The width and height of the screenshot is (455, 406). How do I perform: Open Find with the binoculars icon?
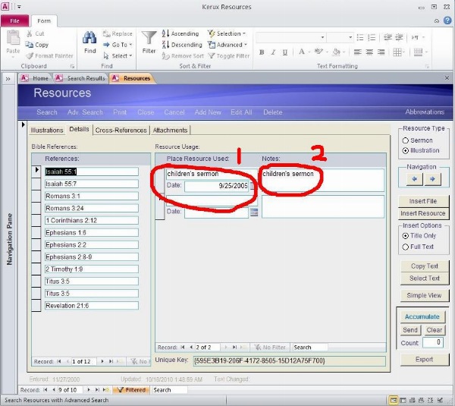89,37
